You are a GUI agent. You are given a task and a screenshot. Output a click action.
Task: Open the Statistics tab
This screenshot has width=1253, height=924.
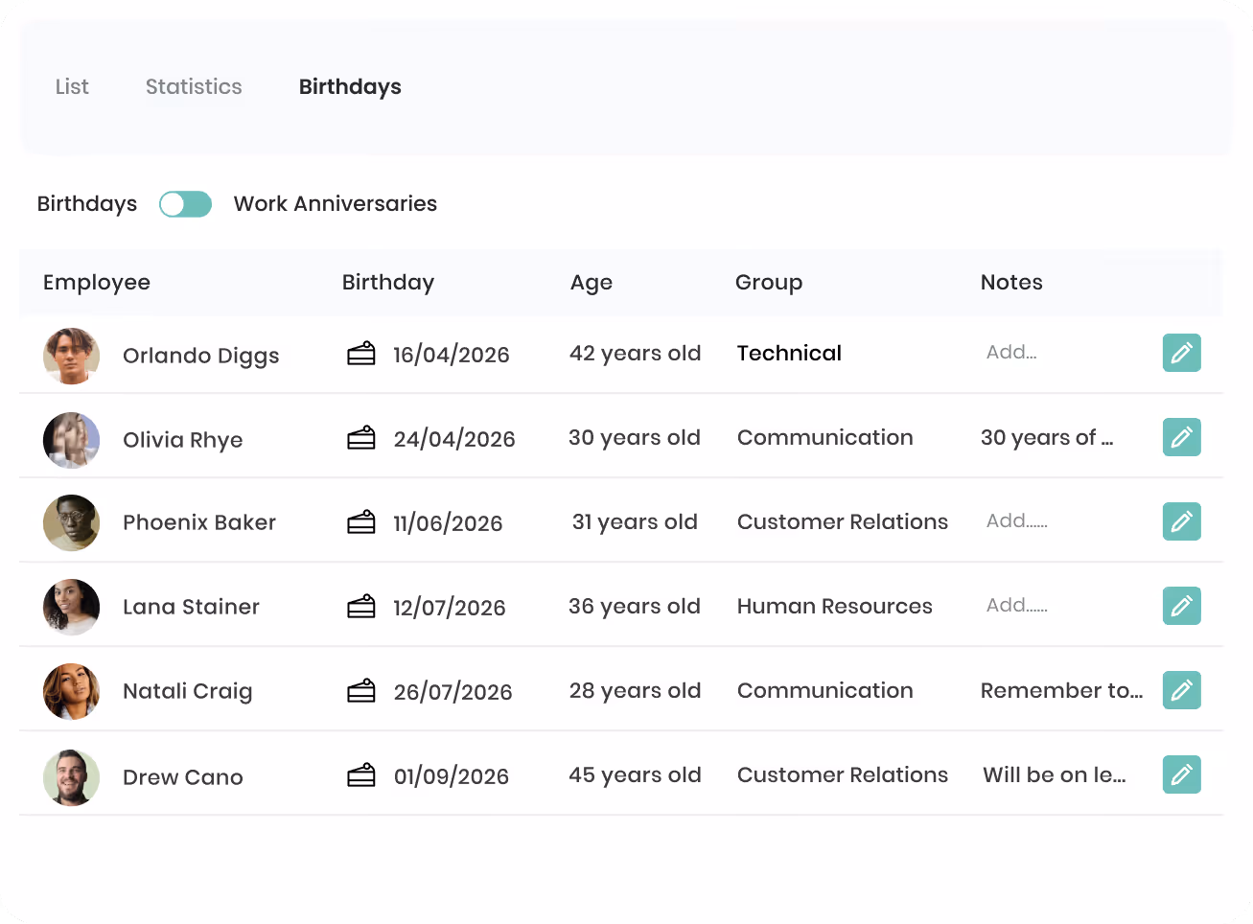(x=194, y=86)
